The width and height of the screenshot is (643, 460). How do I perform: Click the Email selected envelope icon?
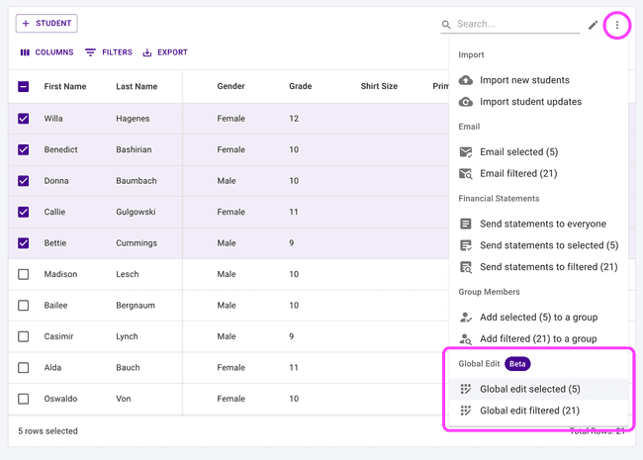point(466,152)
